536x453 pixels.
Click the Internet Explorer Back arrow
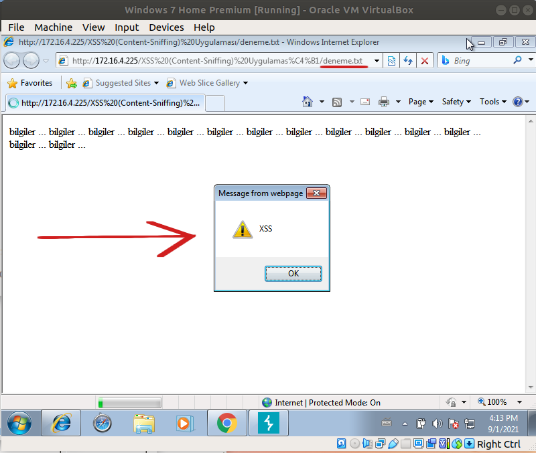tap(11, 61)
